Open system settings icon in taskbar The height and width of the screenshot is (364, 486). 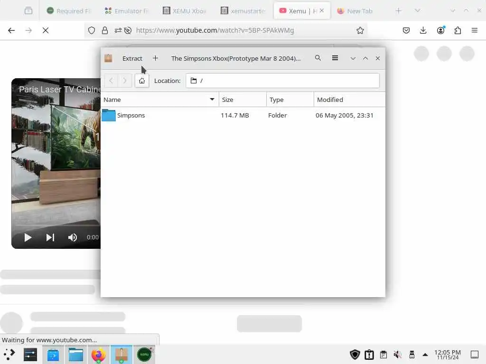pos(30,355)
